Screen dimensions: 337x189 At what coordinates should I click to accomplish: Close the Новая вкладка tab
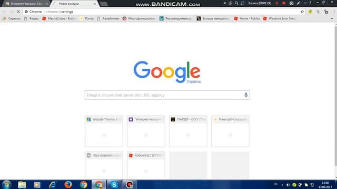point(95,4)
